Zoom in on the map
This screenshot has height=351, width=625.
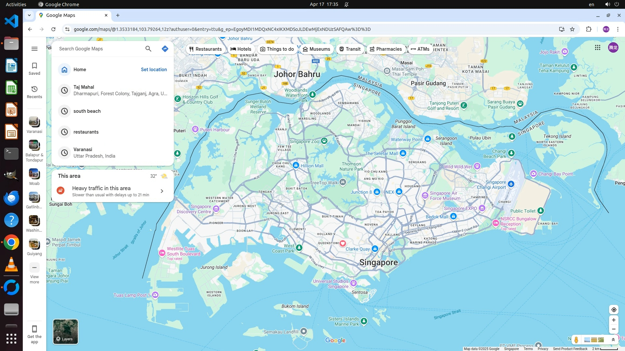[614, 320]
